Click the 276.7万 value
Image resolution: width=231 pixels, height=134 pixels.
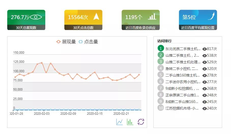tap(20, 17)
